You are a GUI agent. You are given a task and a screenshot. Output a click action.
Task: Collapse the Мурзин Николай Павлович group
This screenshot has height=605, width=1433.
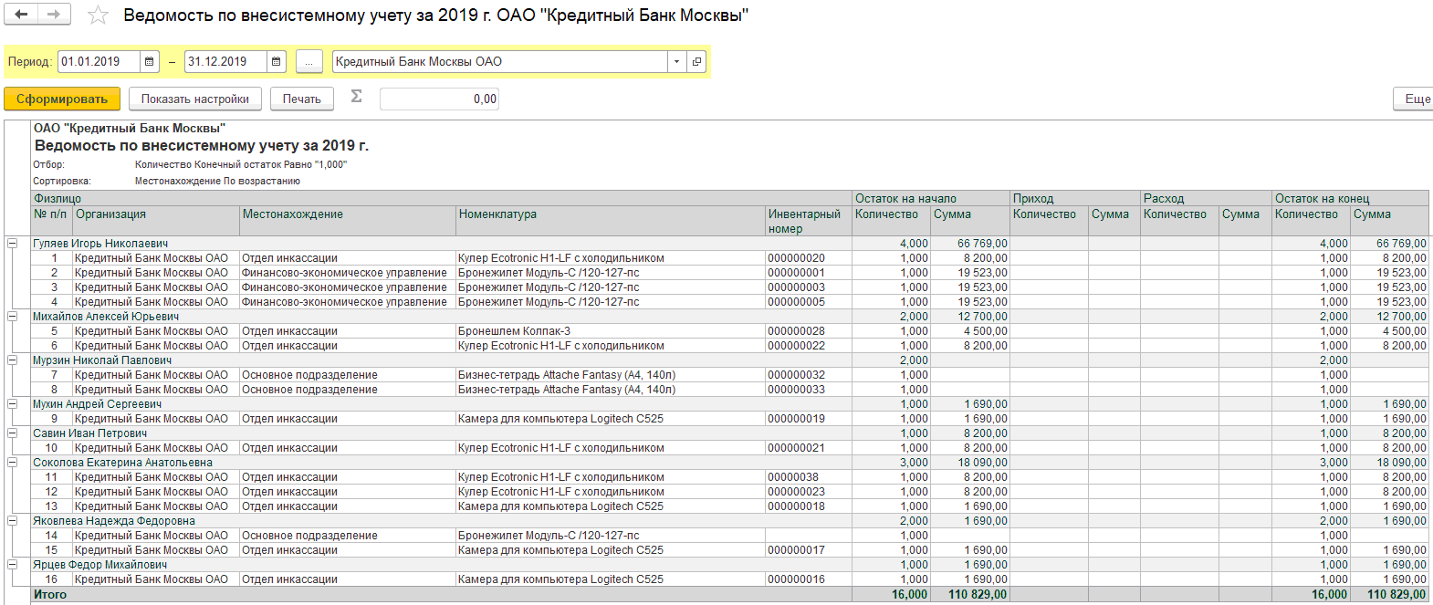tap(13, 360)
